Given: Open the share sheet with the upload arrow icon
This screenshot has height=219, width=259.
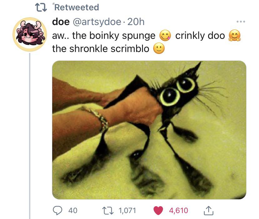Looking at the screenshot, I should click(x=208, y=210).
